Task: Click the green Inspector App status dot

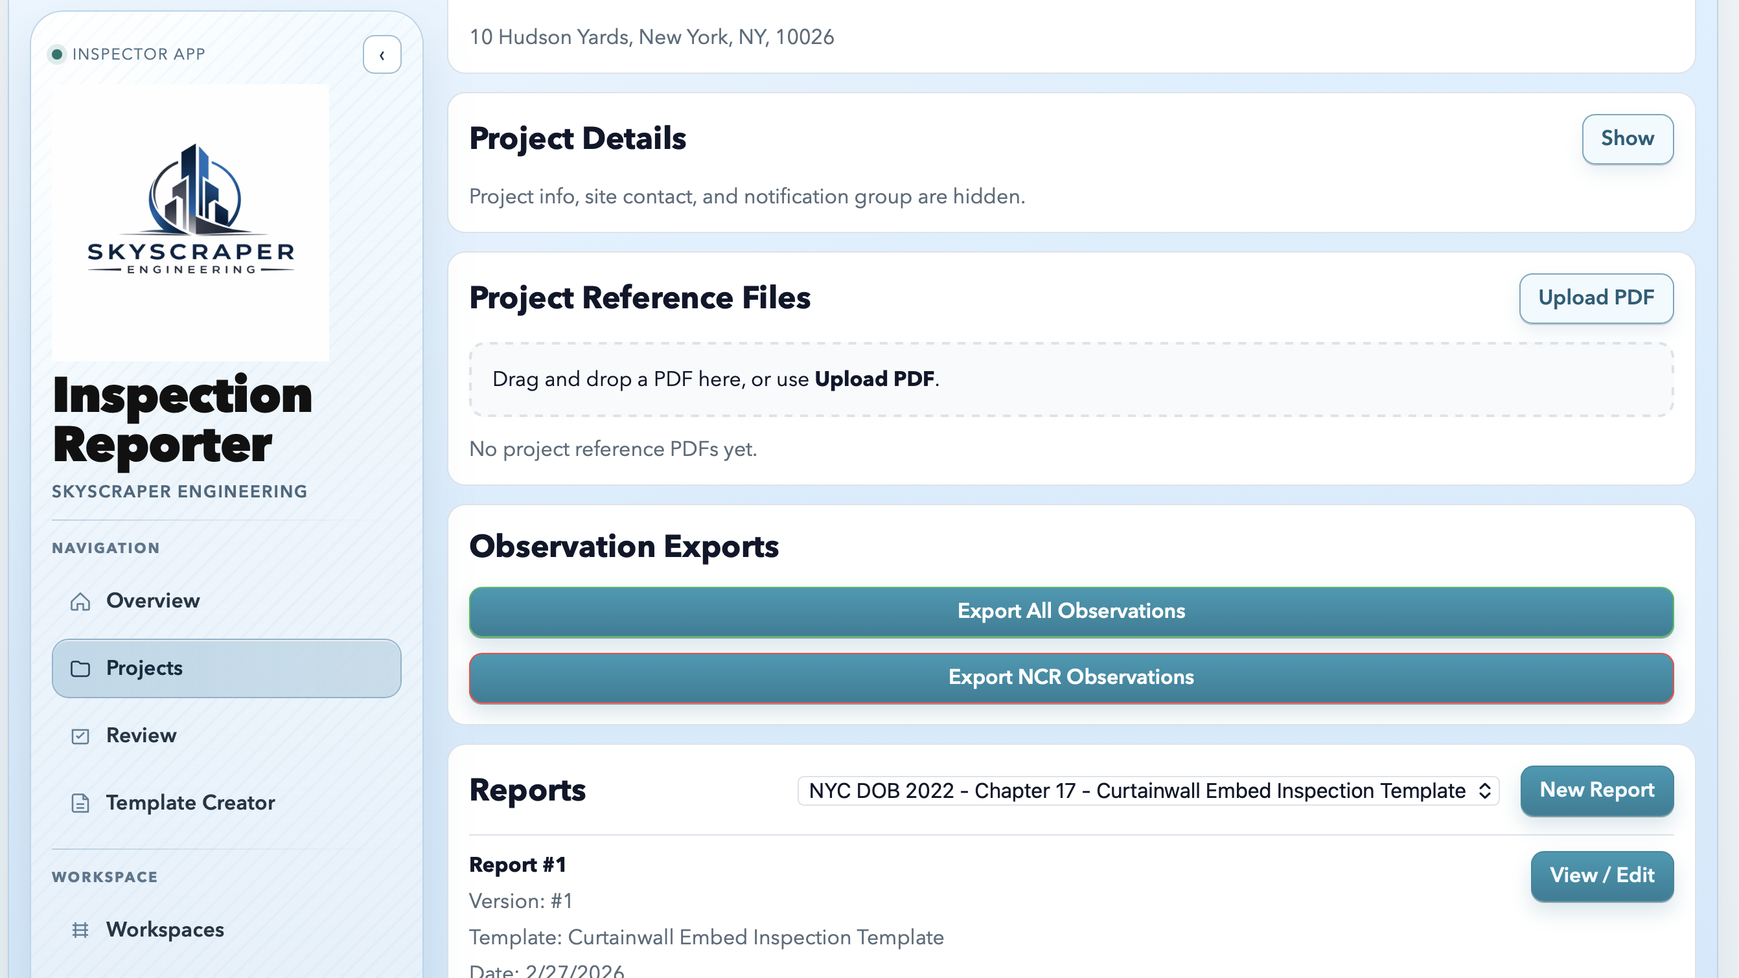Action: 57,53
